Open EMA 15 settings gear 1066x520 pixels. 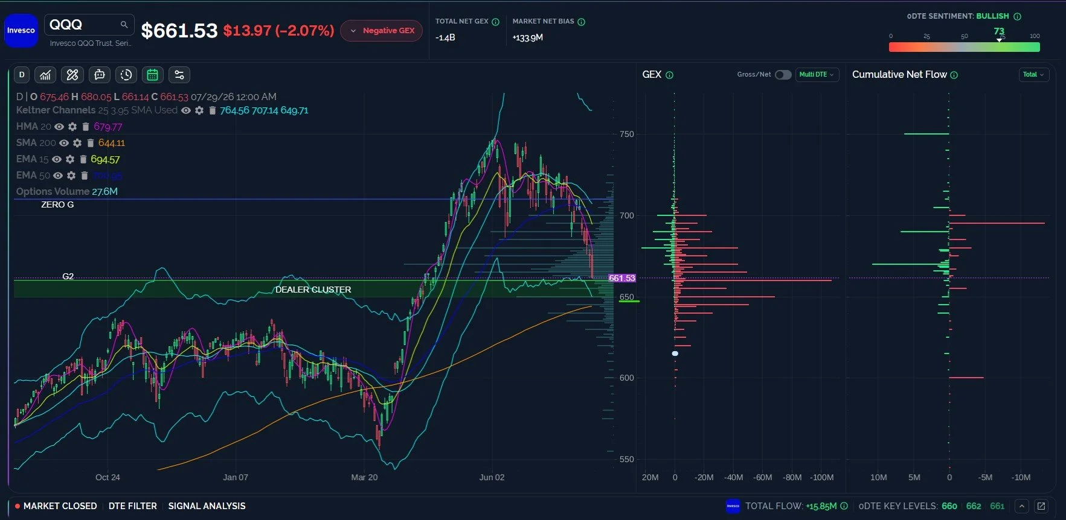[70, 159]
